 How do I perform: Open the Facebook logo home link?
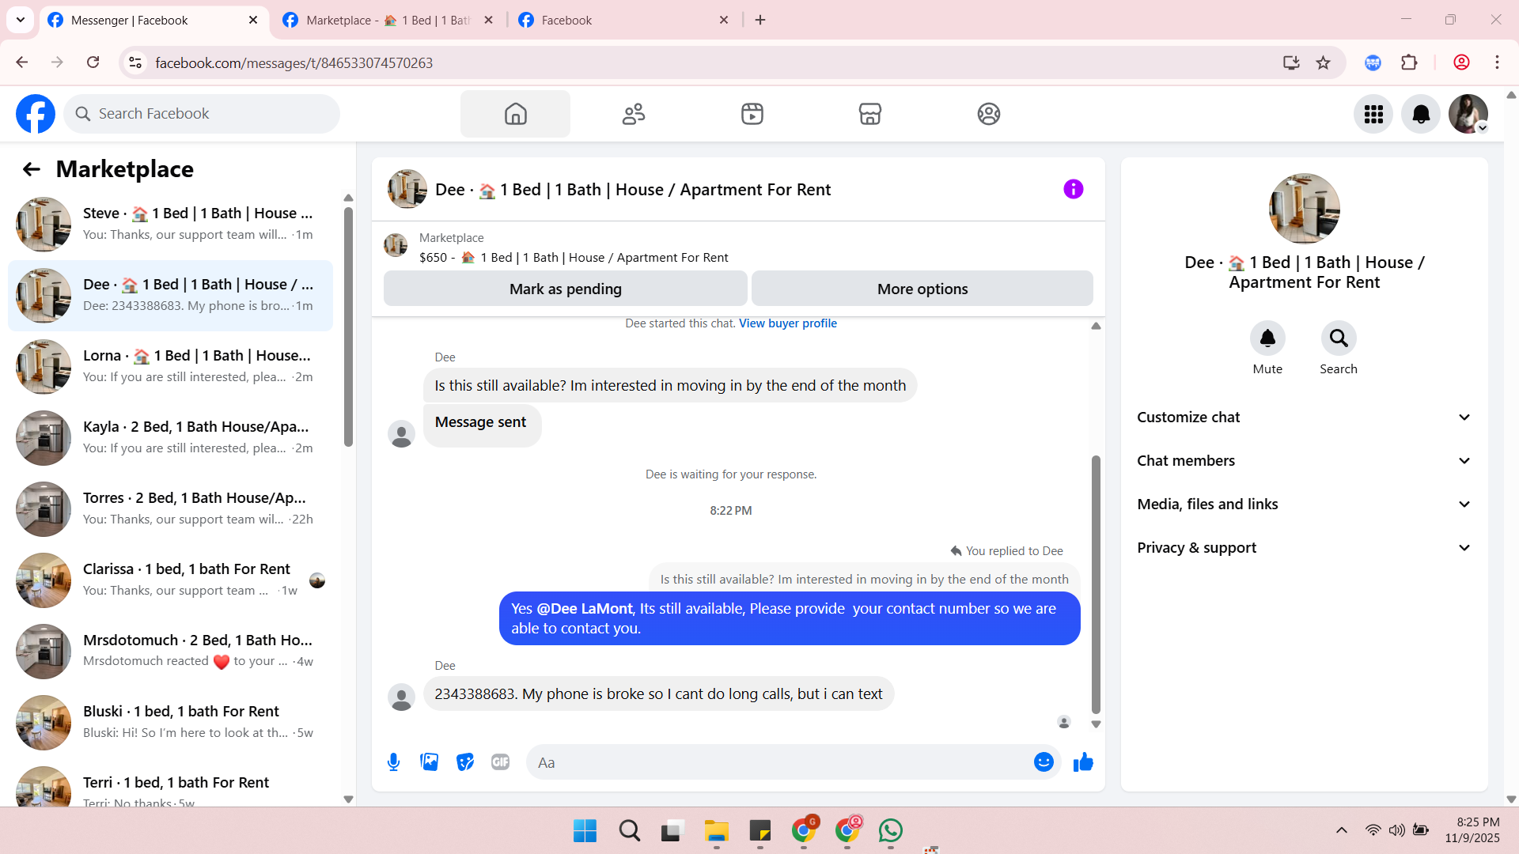coord(36,114)
